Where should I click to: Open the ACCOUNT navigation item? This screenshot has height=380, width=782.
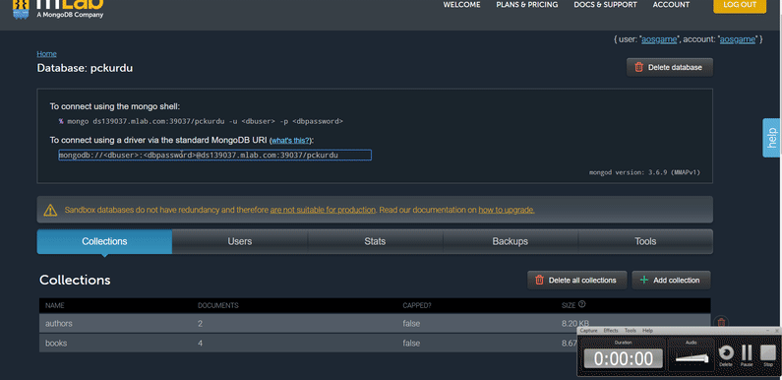point(671,5)
